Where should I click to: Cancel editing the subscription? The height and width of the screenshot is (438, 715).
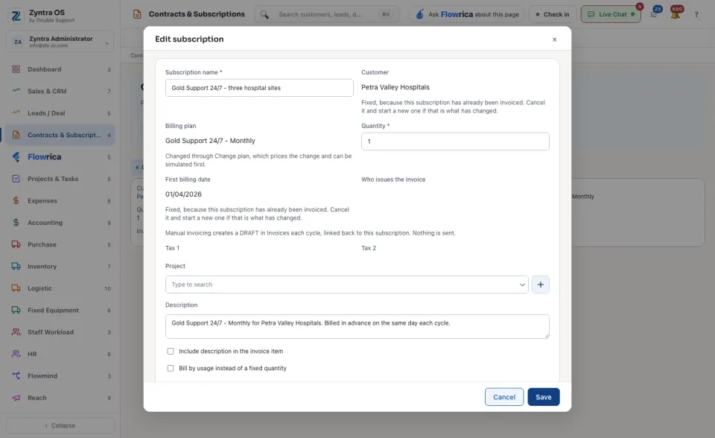coord(504,397)
